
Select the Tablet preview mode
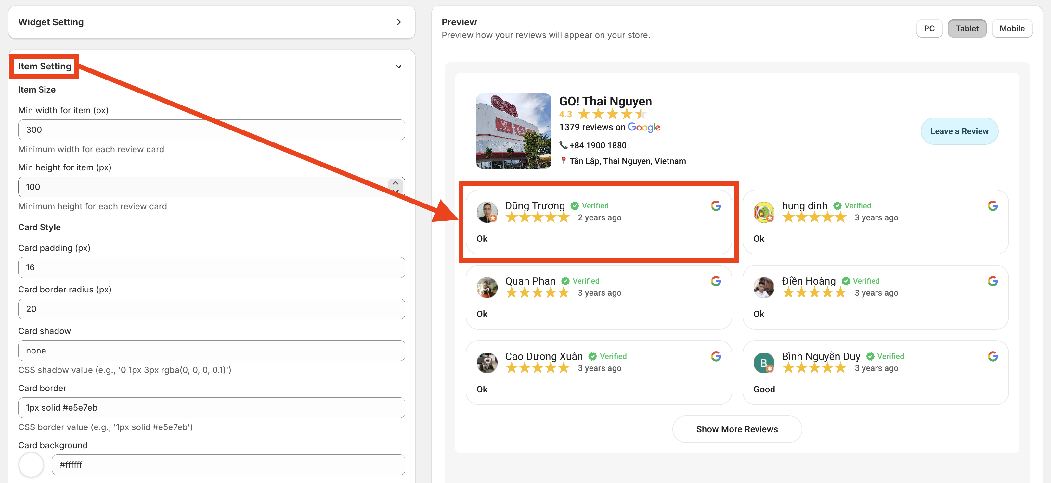click(967, 29)
